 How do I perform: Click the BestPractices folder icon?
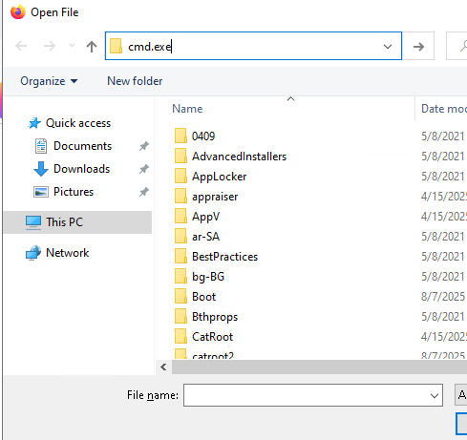(x=180, y=257)
